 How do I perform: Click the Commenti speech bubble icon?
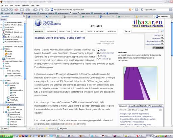pyautogui.click(x=99, y=59)
